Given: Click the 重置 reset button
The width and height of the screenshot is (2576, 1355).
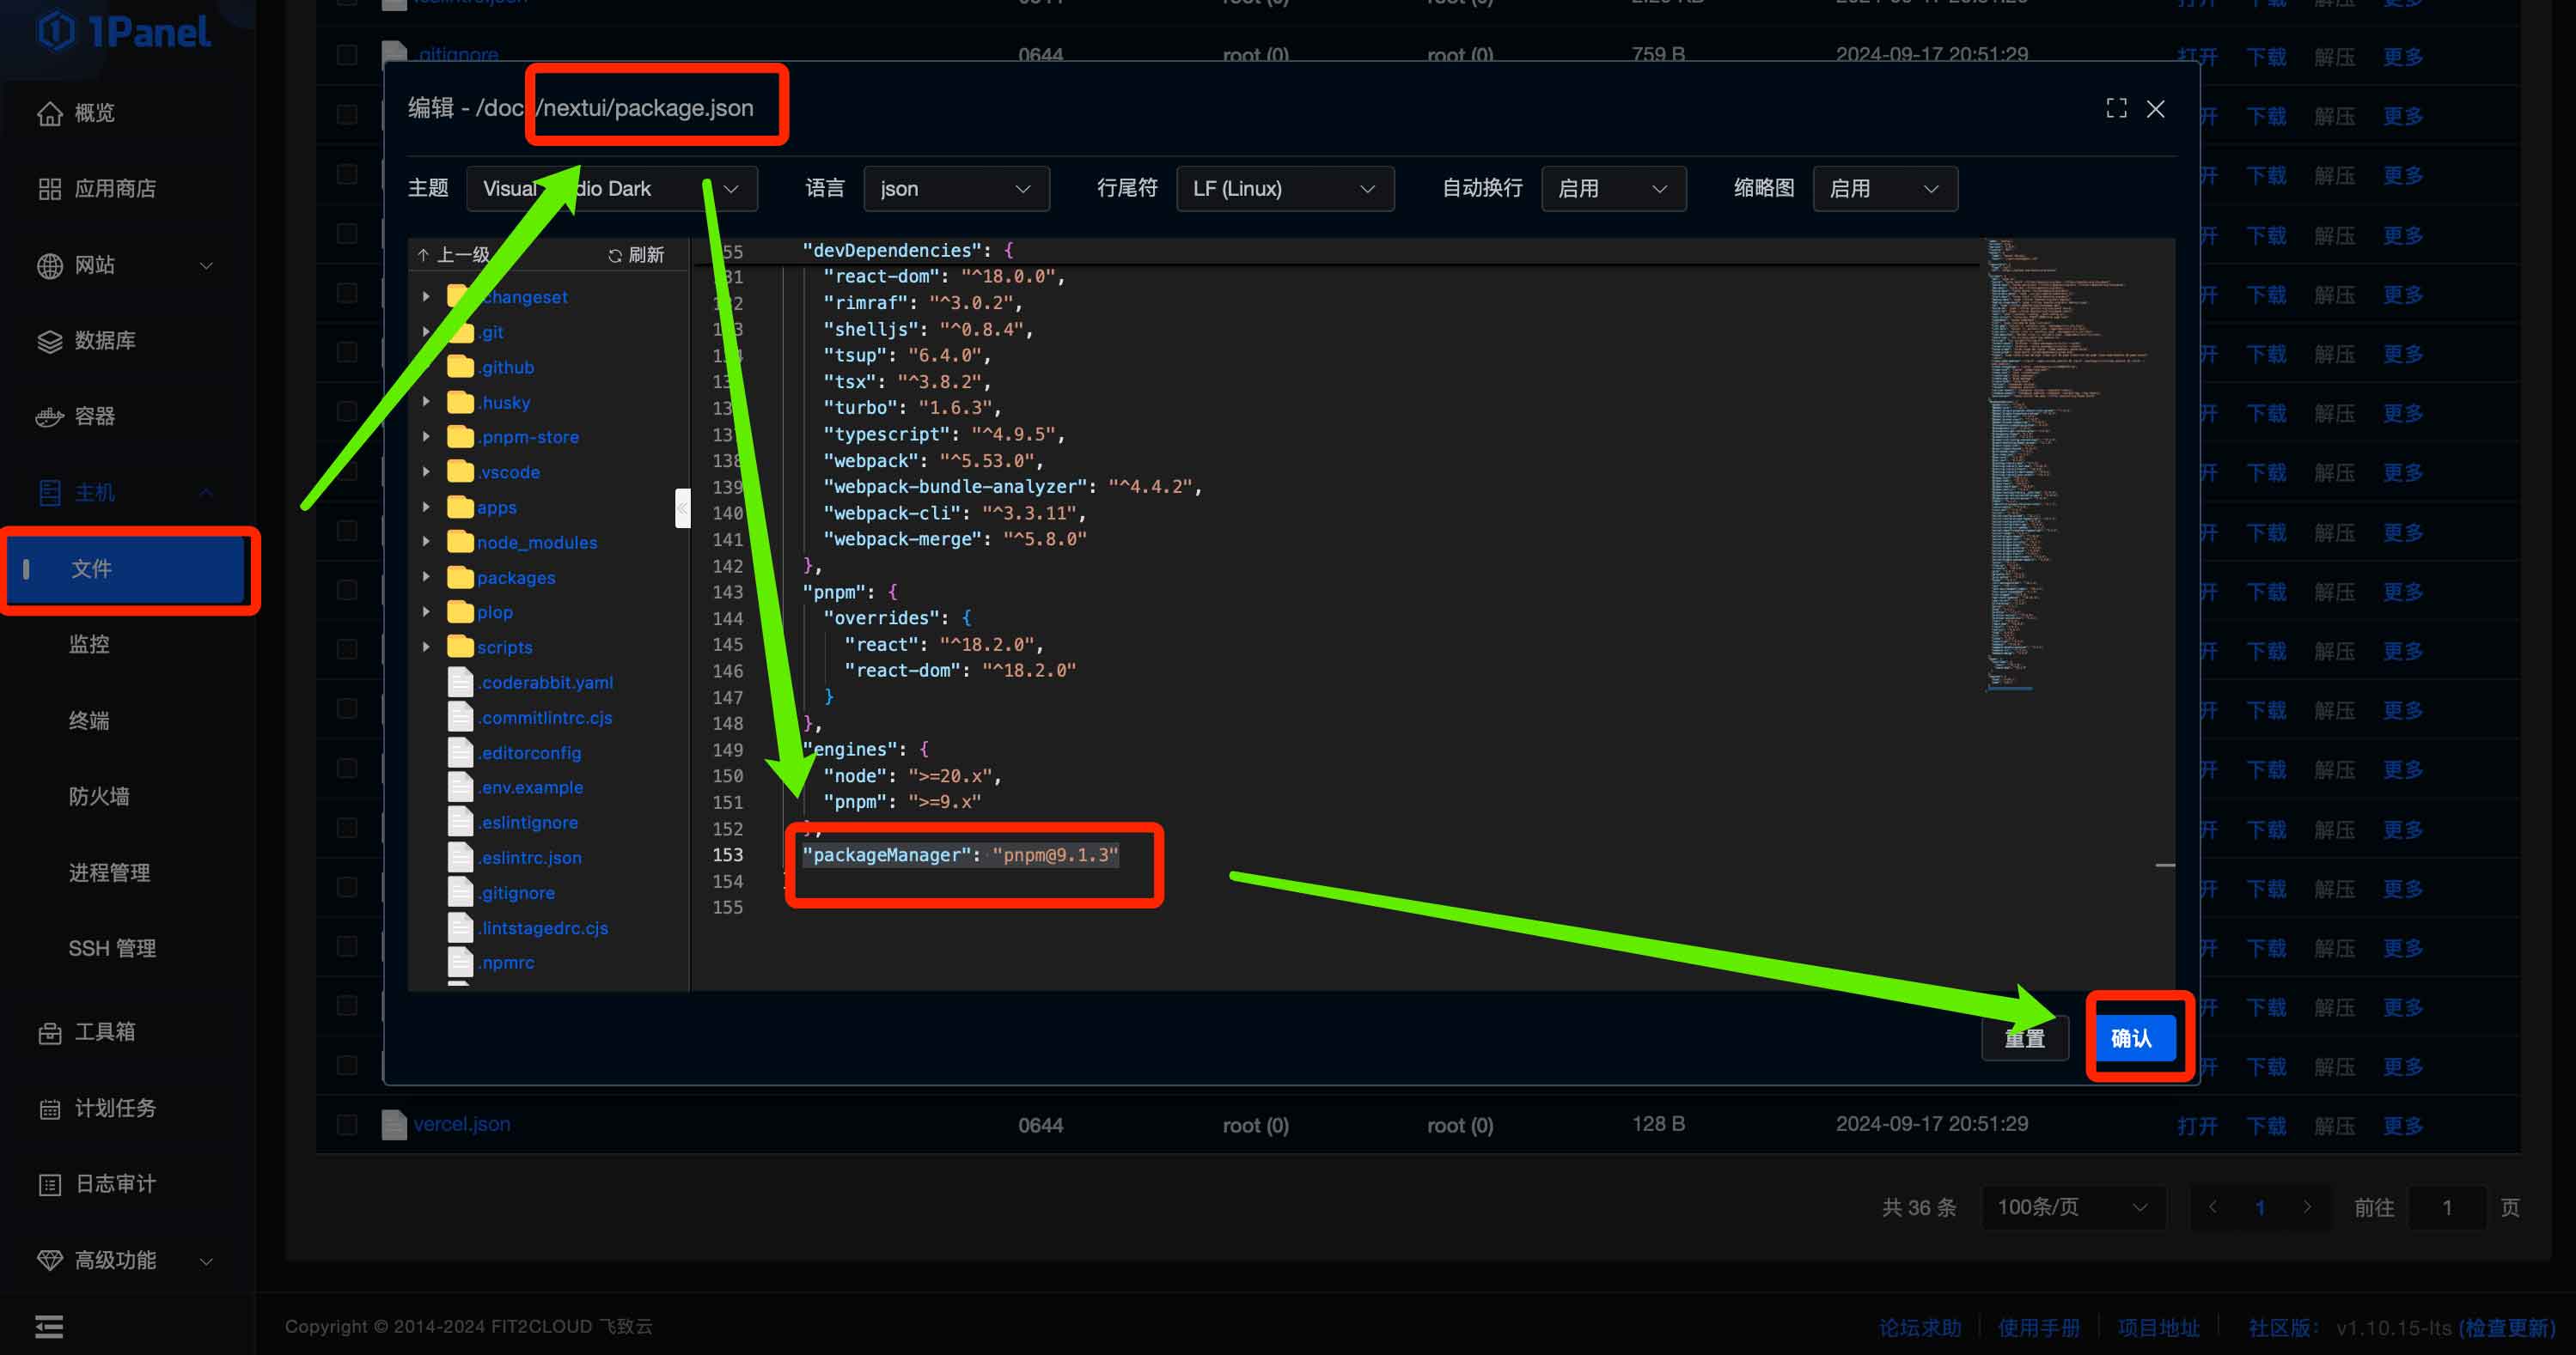Looking at the screenshot, I should 2025,1038.
